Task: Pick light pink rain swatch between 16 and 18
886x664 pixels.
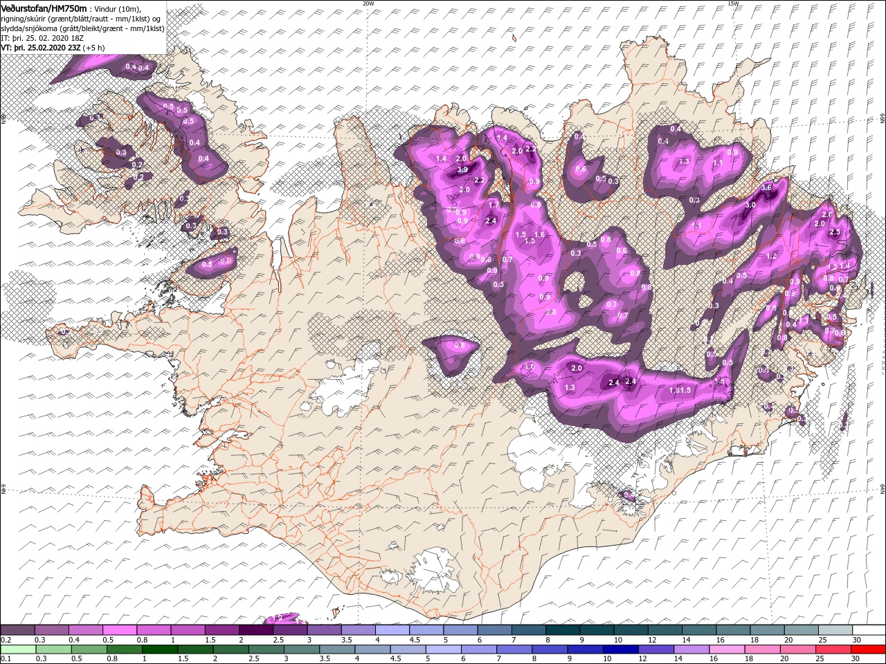Action: (x=727, y=649)
